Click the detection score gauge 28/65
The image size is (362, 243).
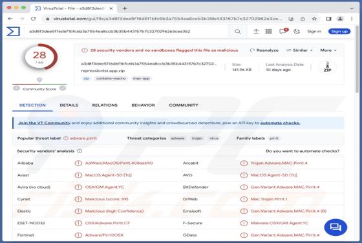[39, 57]
